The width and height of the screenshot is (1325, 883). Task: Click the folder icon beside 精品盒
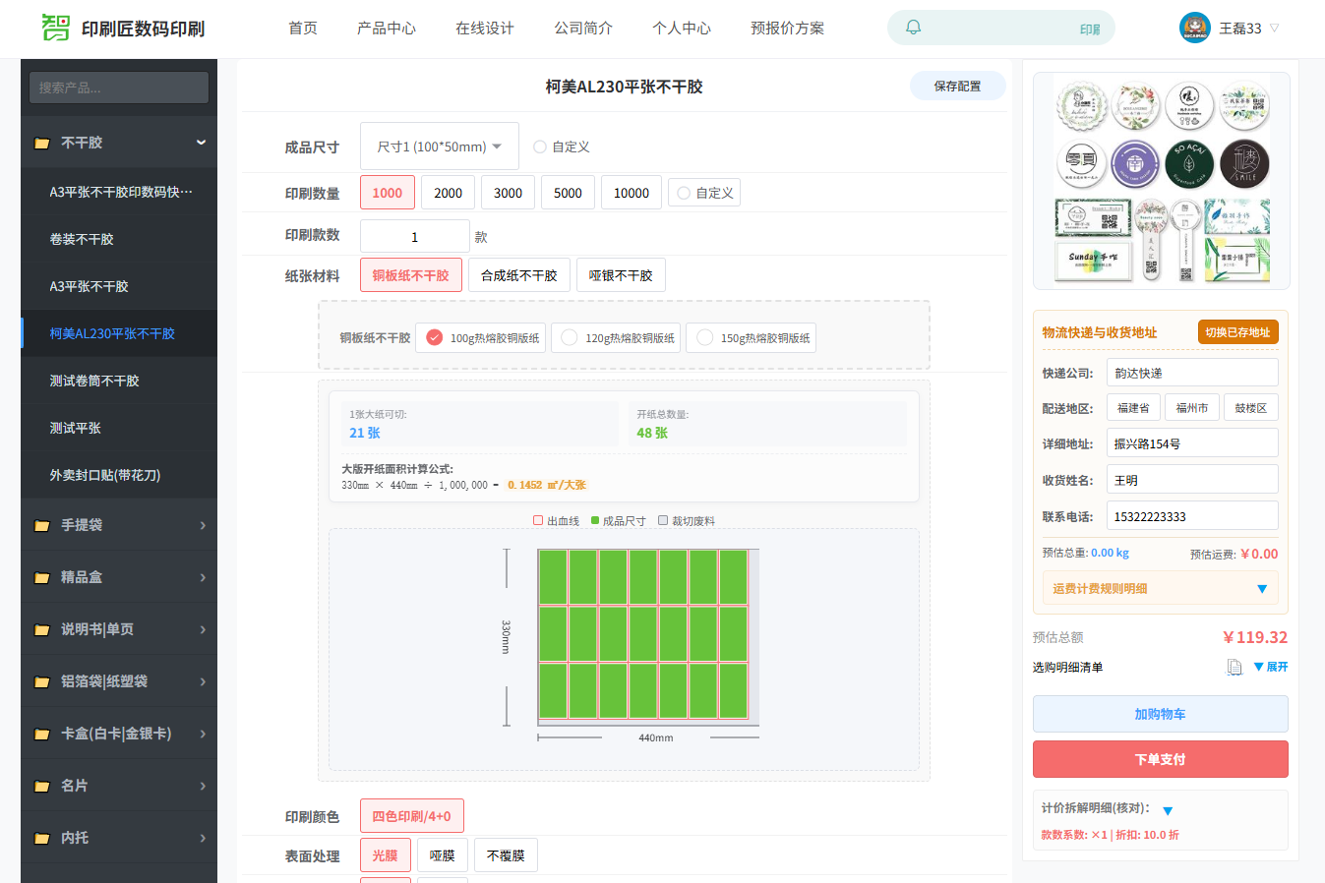(x=42, y=578)
